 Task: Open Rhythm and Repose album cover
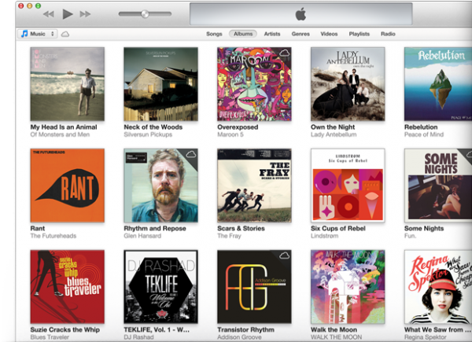click(x=160, y=186)
